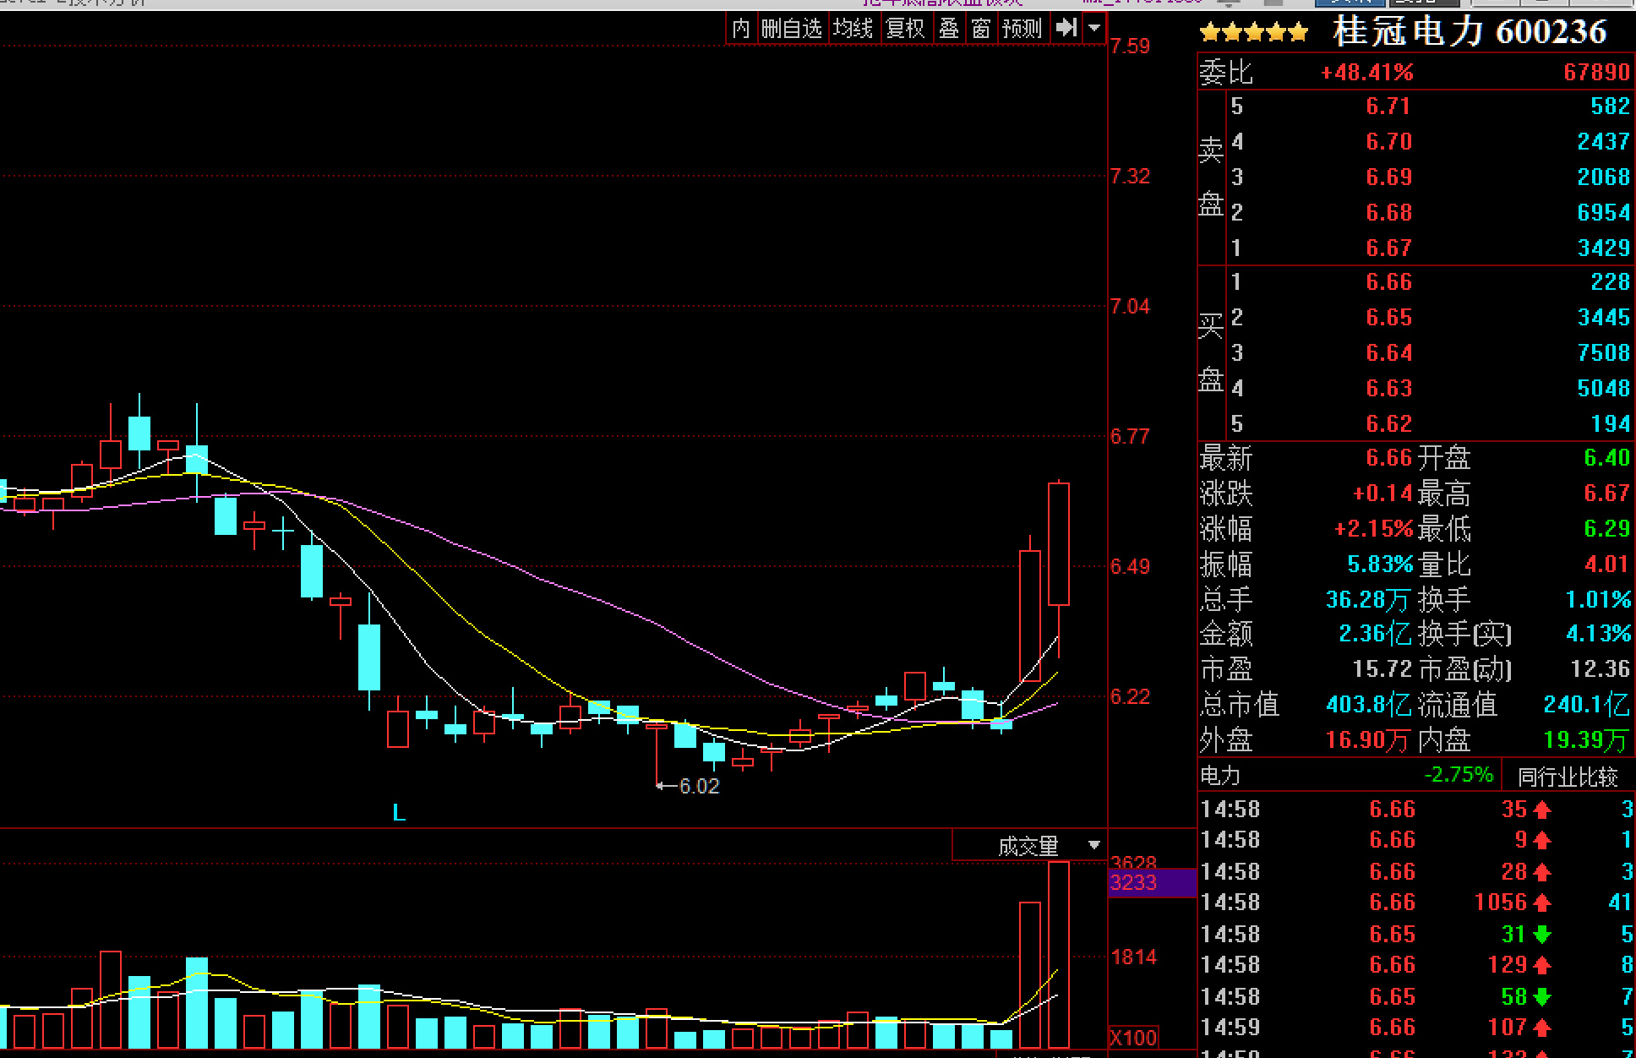
Task: Click the buy volume 7508
Action: [1603, 353]
